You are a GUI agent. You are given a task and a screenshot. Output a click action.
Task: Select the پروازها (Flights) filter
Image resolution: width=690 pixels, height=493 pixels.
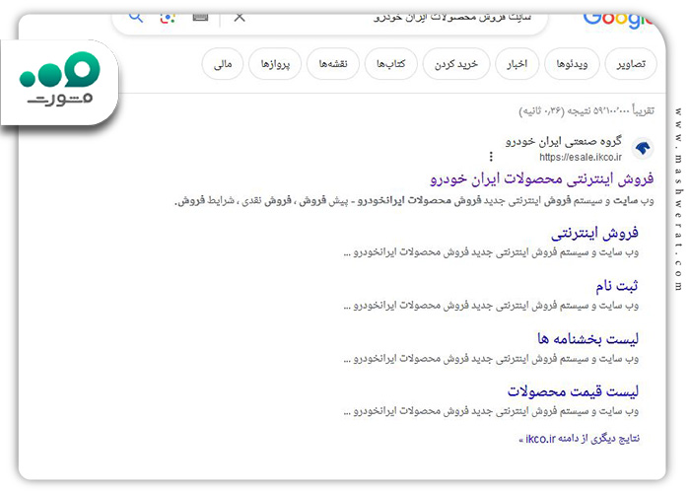pos(275,64)
